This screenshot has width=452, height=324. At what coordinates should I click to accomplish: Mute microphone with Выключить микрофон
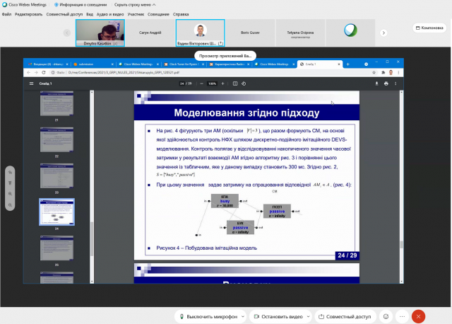pos(208,316)
